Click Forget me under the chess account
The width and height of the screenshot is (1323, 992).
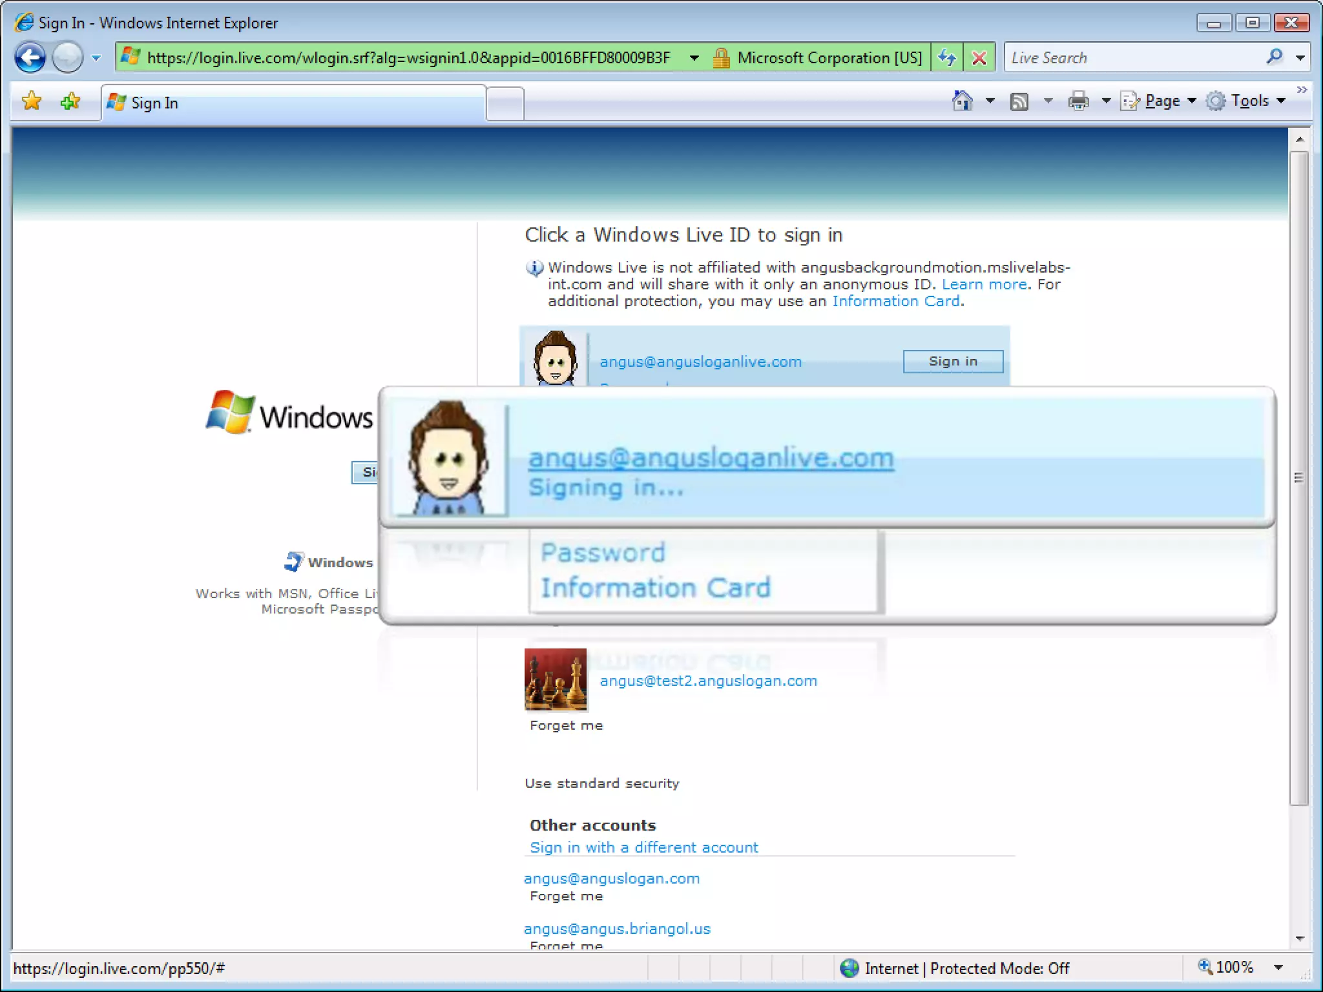(x=566, y=725)
